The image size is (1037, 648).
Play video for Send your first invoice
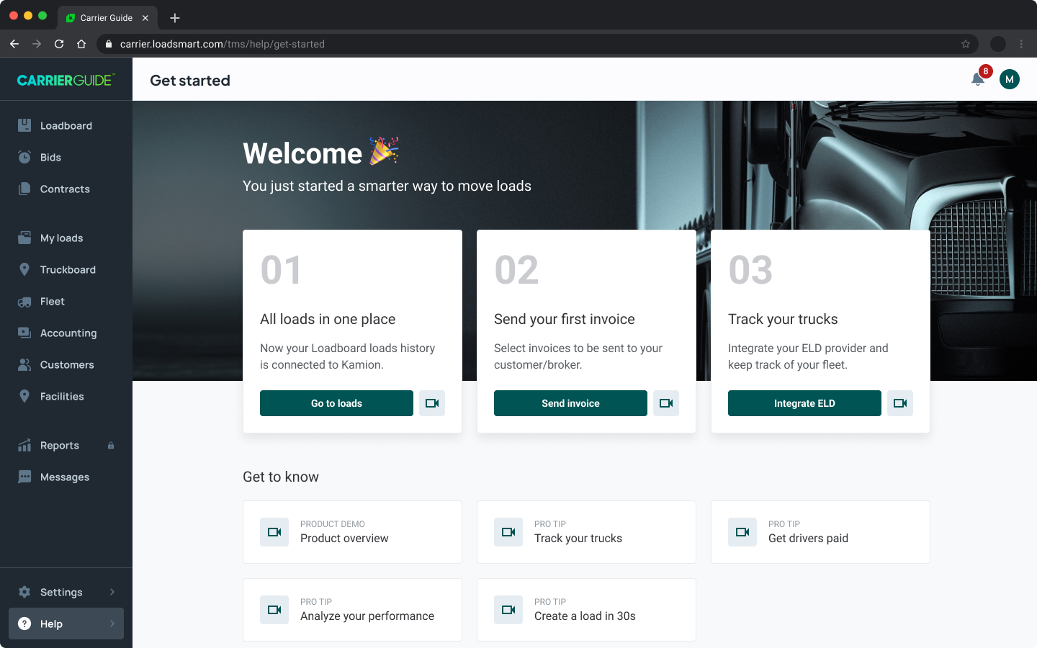click(666, 403)
